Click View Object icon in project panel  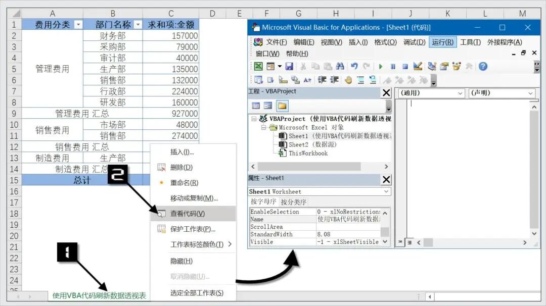(x=268, y=106)
